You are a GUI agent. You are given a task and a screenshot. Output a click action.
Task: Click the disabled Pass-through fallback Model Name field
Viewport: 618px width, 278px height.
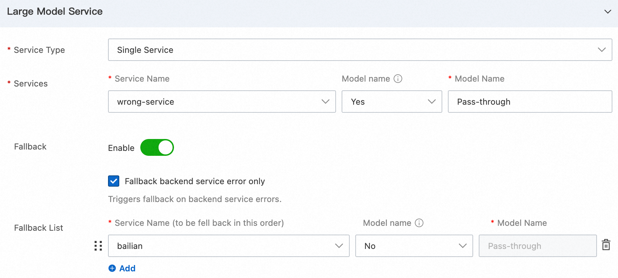pos(538,246)
